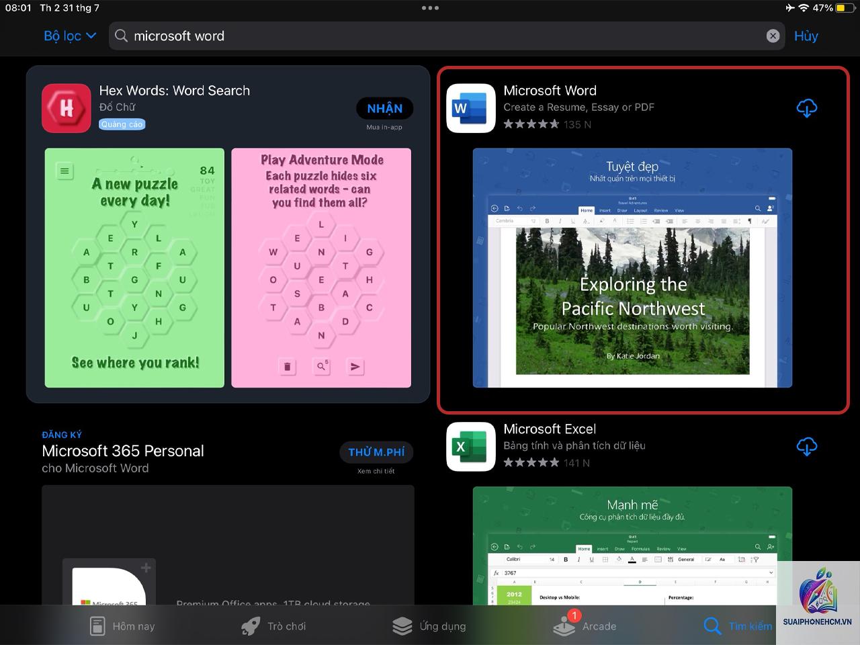View Excel's 'Mạnh mẽ' preview screenshot
This screenshot has height=645, width=860.
coord(632,546)
